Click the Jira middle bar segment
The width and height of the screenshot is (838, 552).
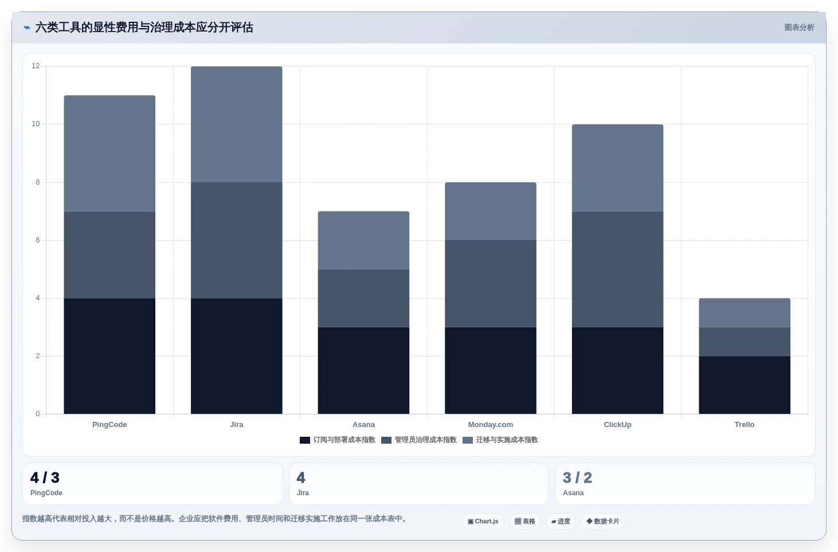point(237,240)
